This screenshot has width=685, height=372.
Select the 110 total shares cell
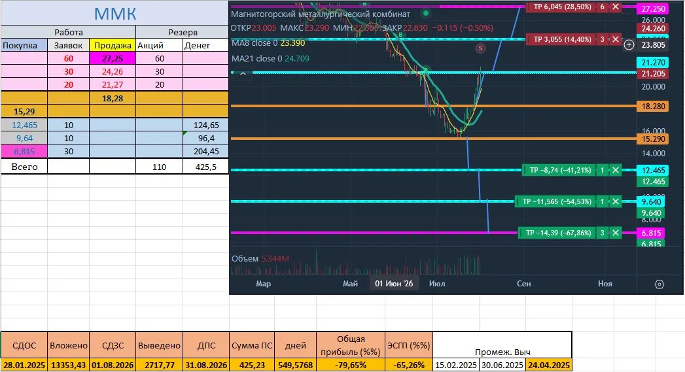[x=160, y=166]
